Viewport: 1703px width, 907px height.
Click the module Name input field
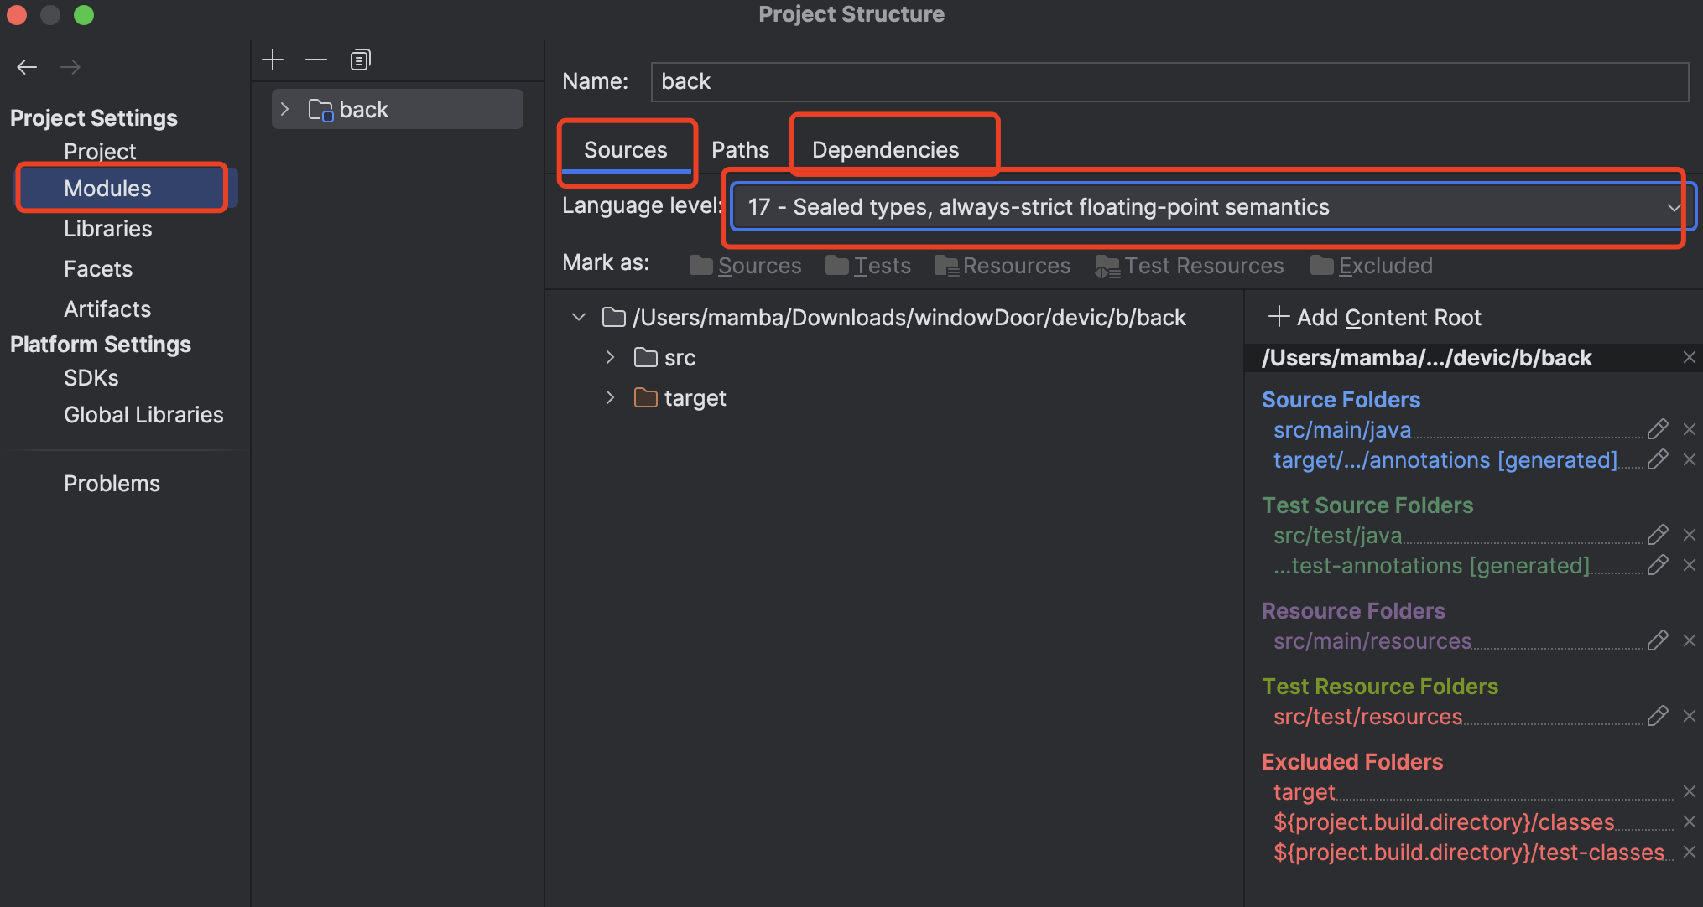click(x=1169, y=81)
